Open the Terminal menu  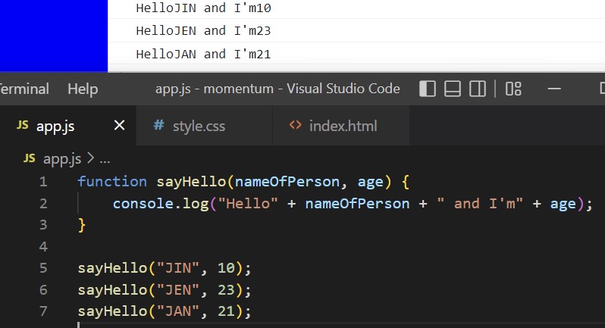click(x=24, y=89)
